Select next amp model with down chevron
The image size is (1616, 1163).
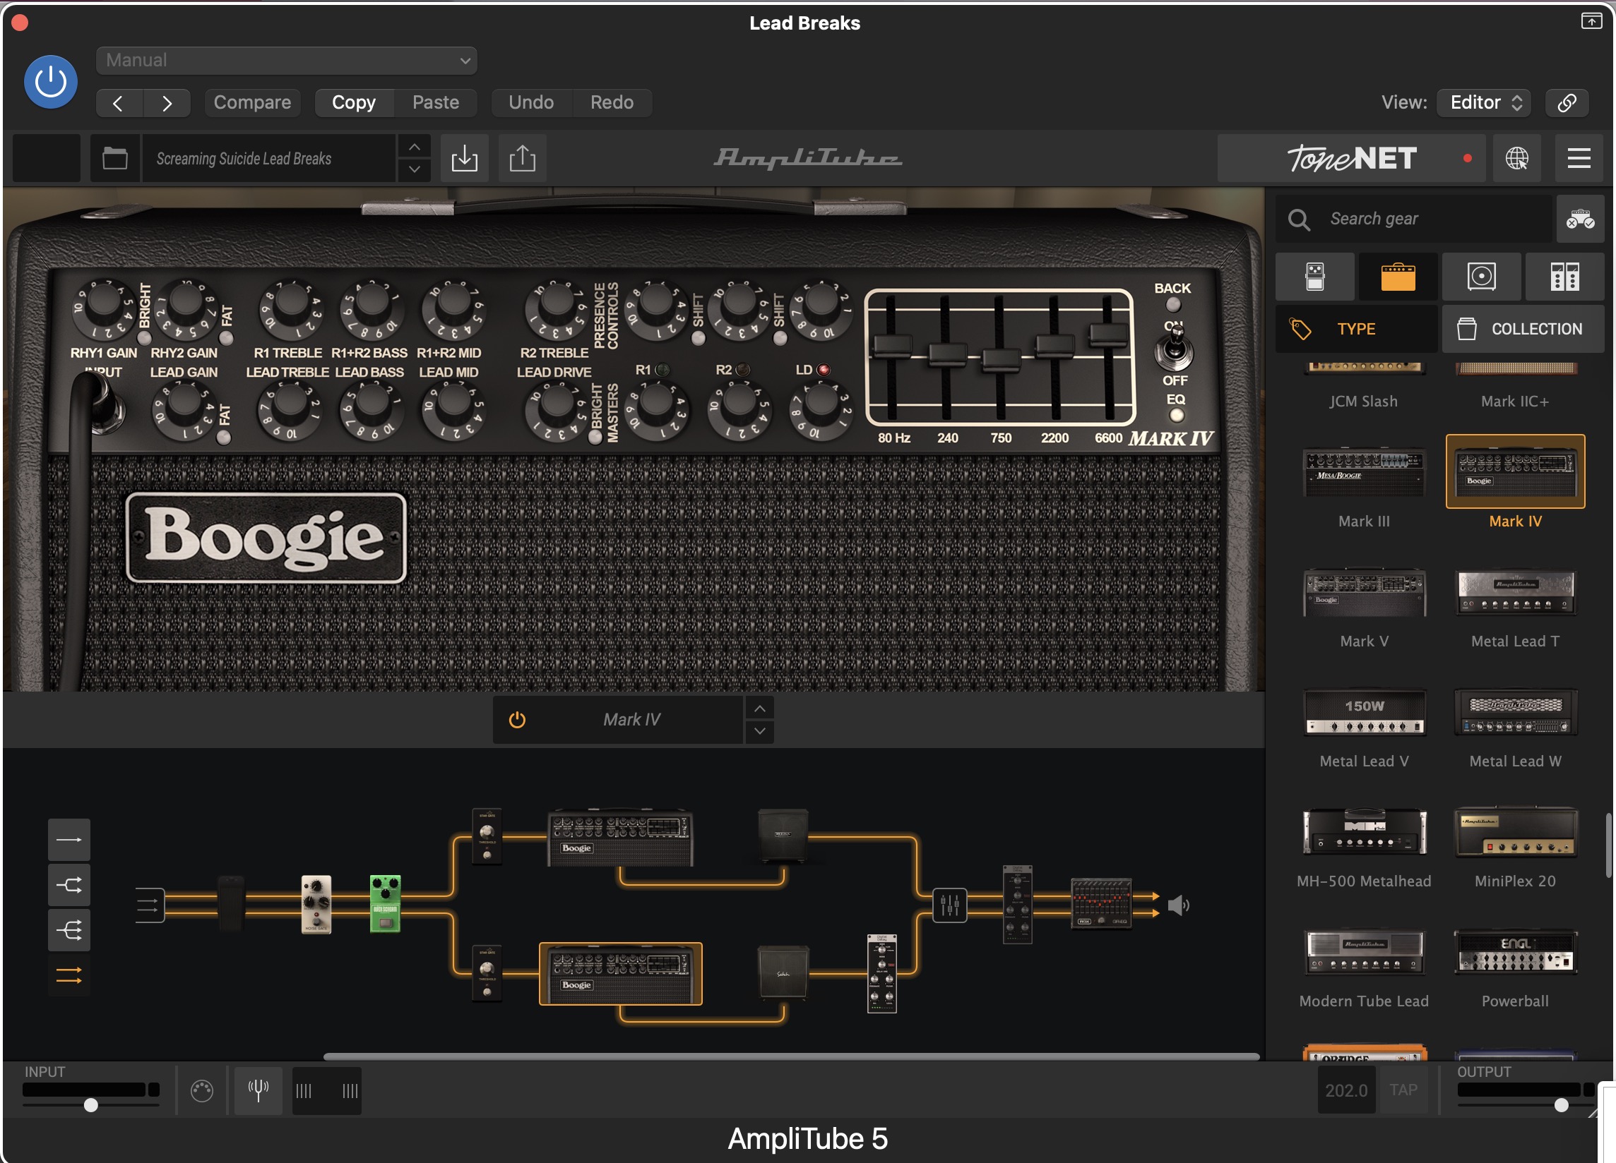pos(760,732)
